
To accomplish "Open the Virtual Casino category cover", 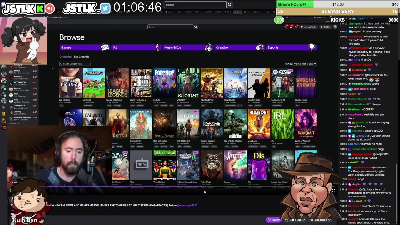I will [164, 165].
